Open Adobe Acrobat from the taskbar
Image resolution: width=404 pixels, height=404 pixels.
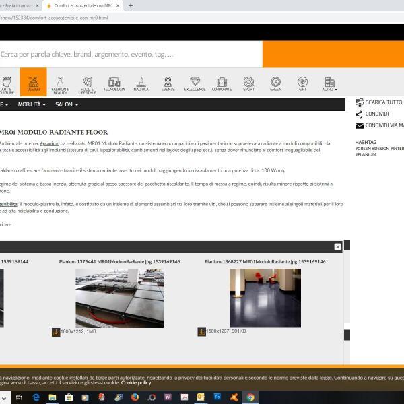click(x=184, y=397)
